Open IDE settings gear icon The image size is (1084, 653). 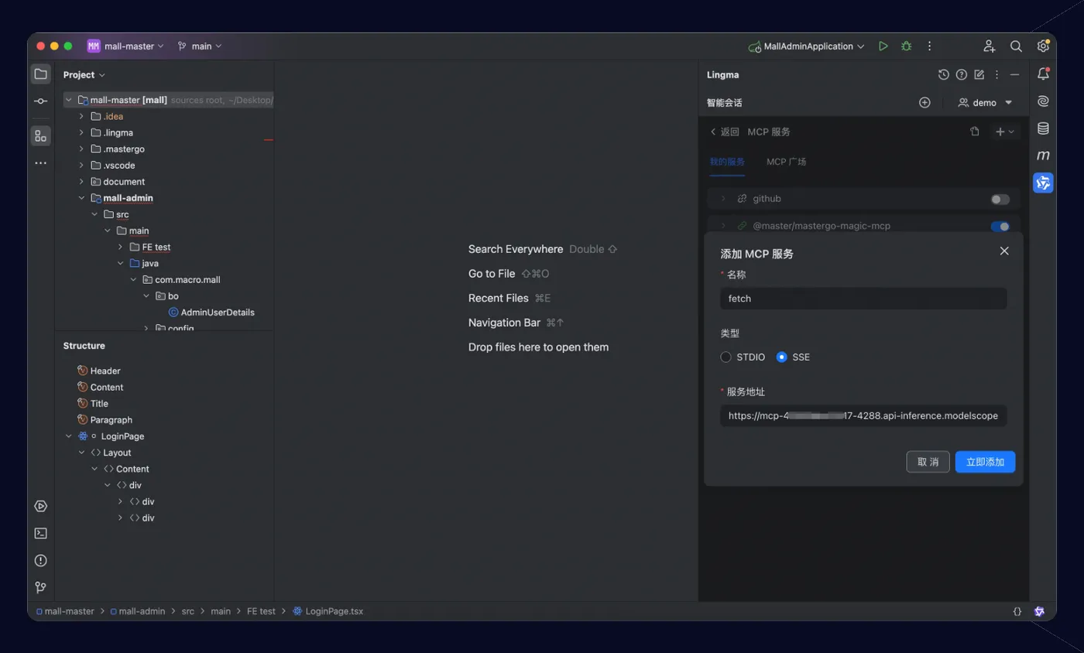click(1043, 46)
